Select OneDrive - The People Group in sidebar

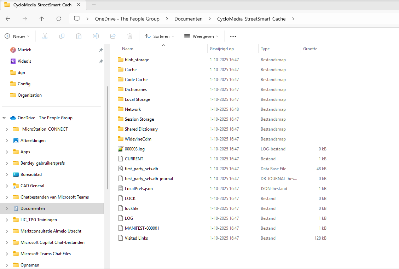click(45, 118)
